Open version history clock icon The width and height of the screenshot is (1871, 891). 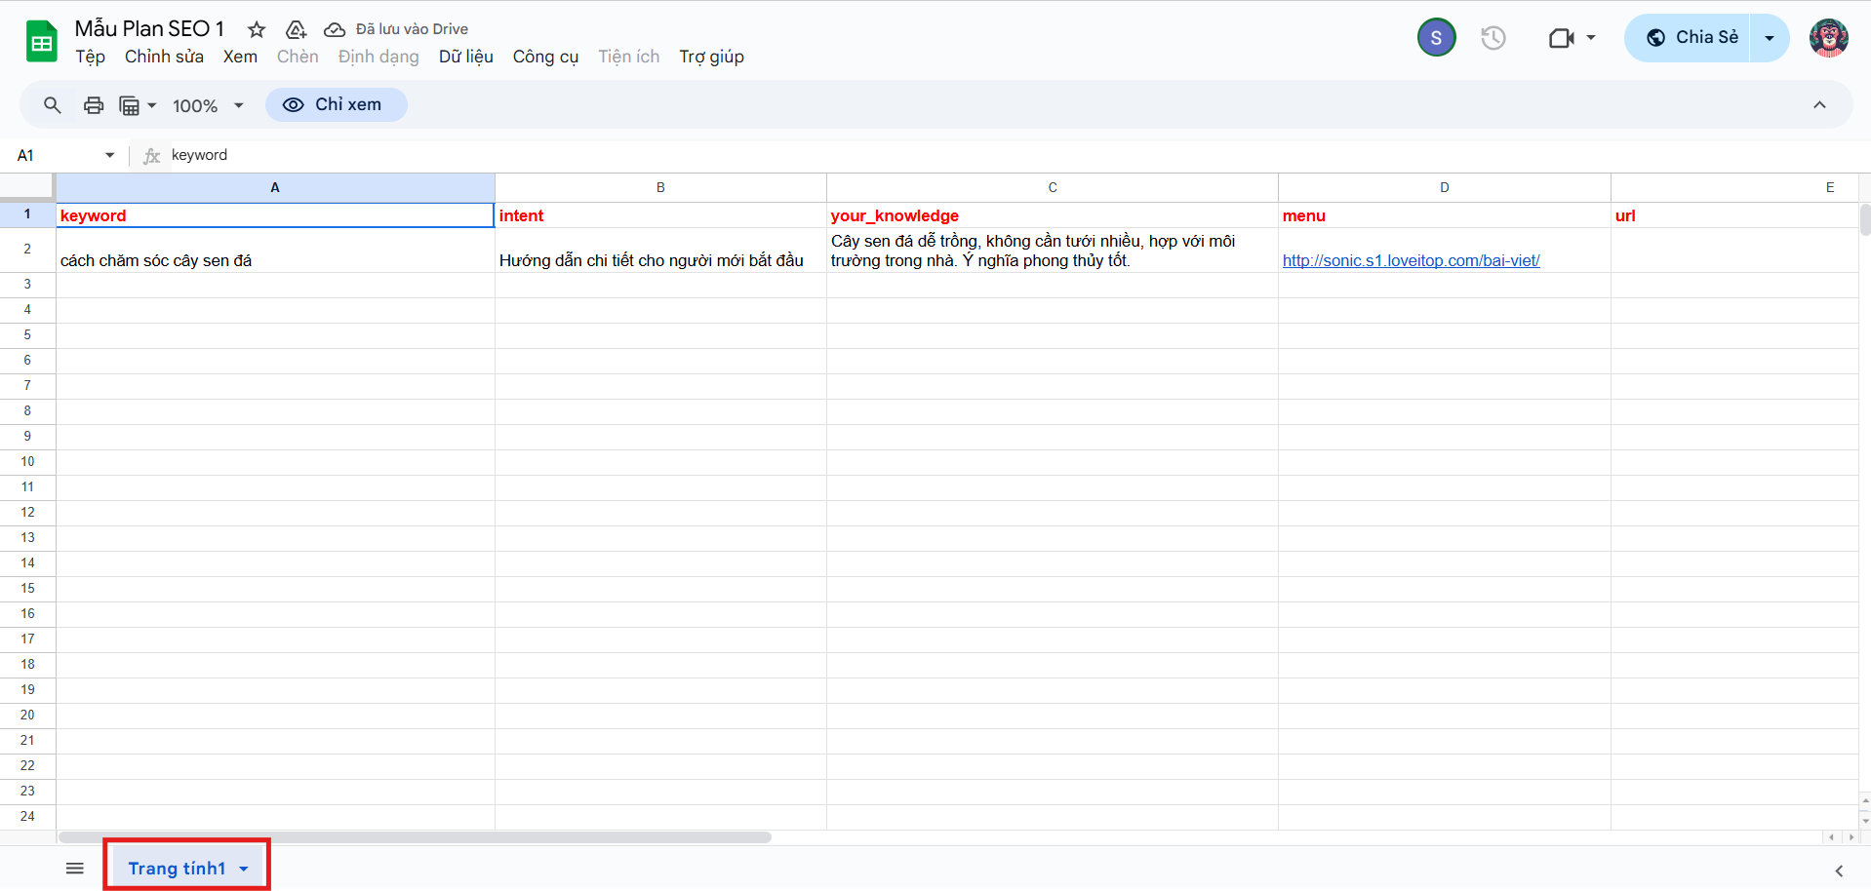click(1493, 38)
